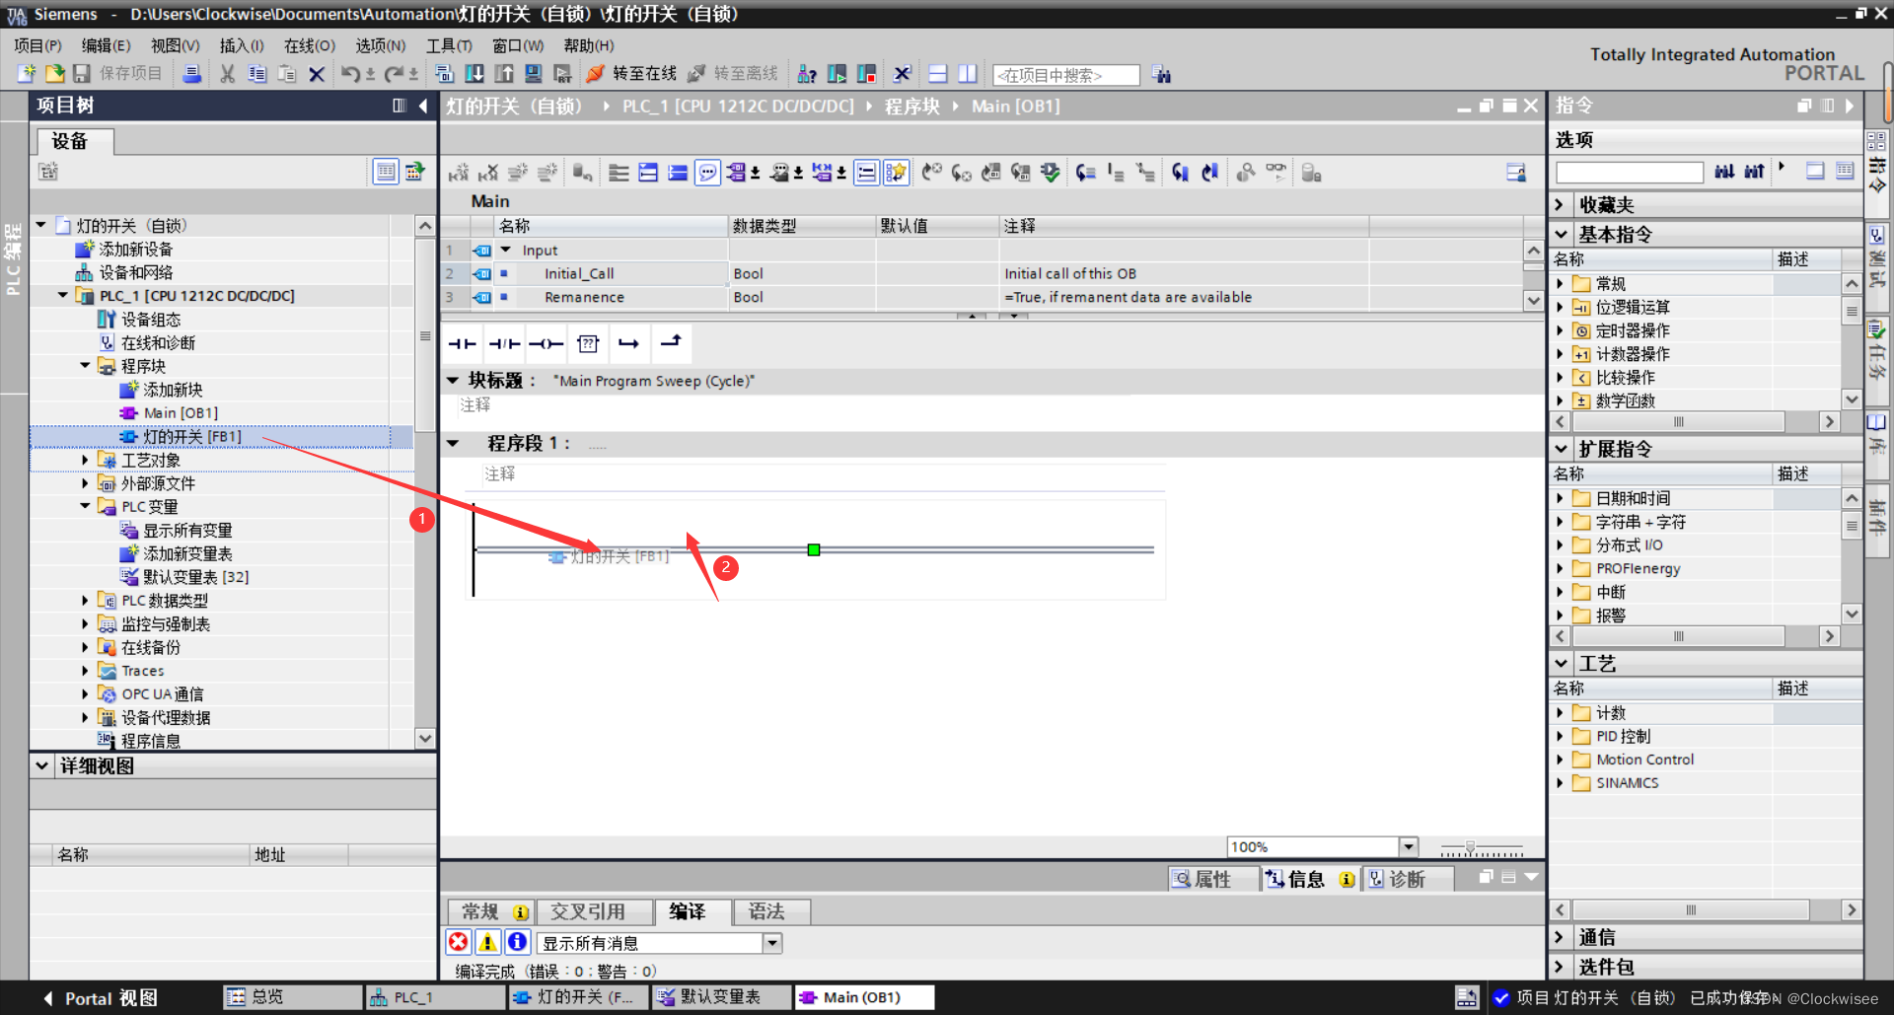Open the 100% zoom dropdown

coord(1409,846)
